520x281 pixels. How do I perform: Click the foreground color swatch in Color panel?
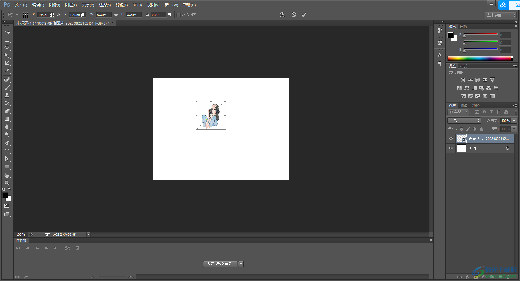[x=451, y=35]
